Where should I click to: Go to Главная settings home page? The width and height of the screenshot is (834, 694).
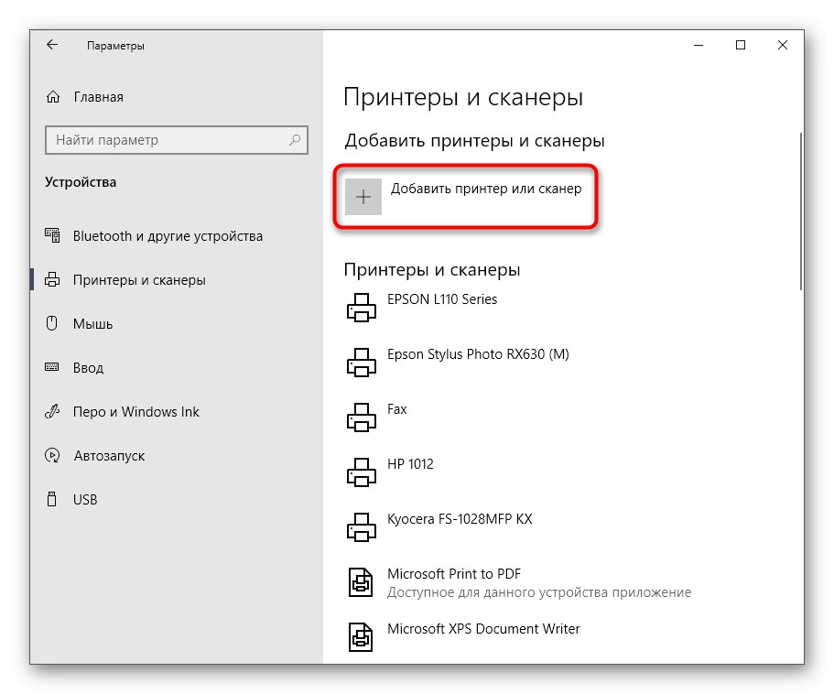(x=52, y=96)
